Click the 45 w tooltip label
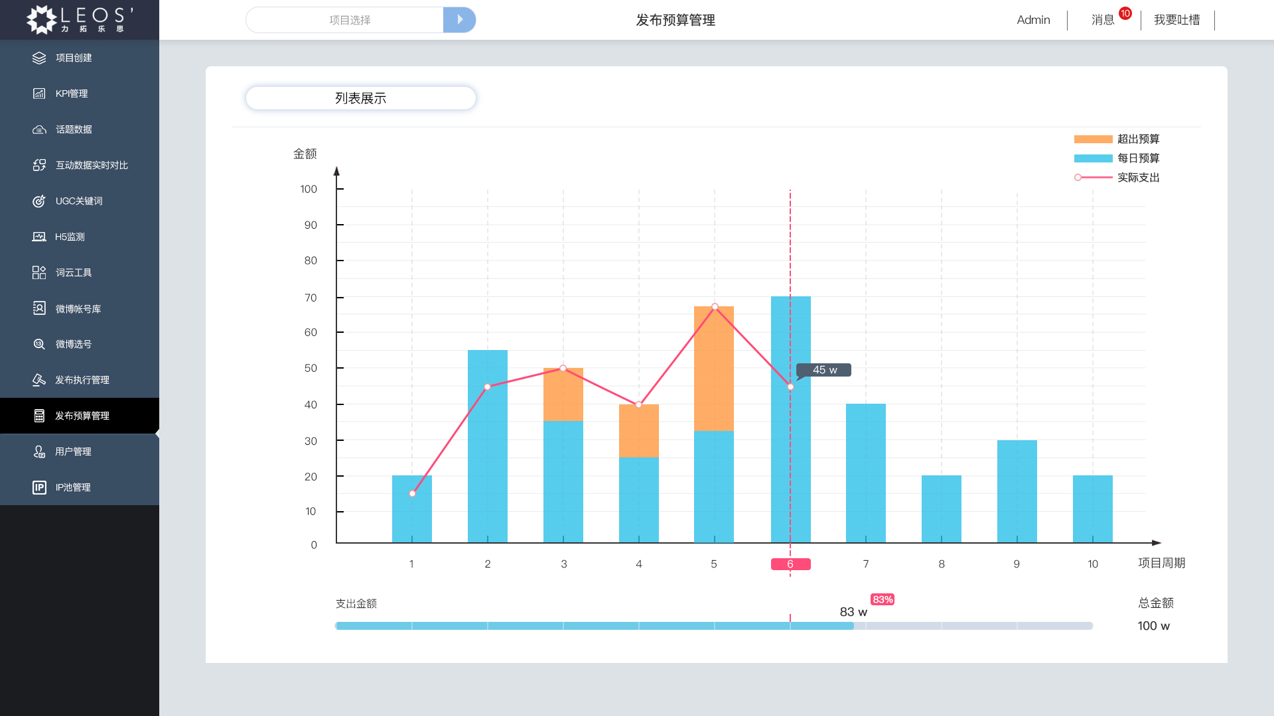Viewport: 1274px width, 716px height. pyautogui.click(x=824, y=370)
